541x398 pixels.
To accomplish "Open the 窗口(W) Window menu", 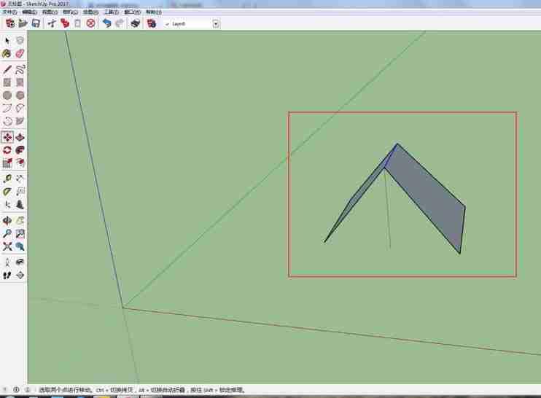I will point(133,12).
